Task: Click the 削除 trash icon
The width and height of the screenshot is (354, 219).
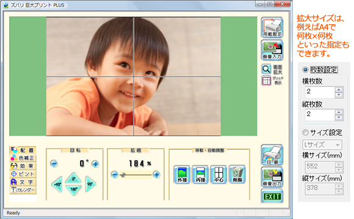Action: click(237, 174)
